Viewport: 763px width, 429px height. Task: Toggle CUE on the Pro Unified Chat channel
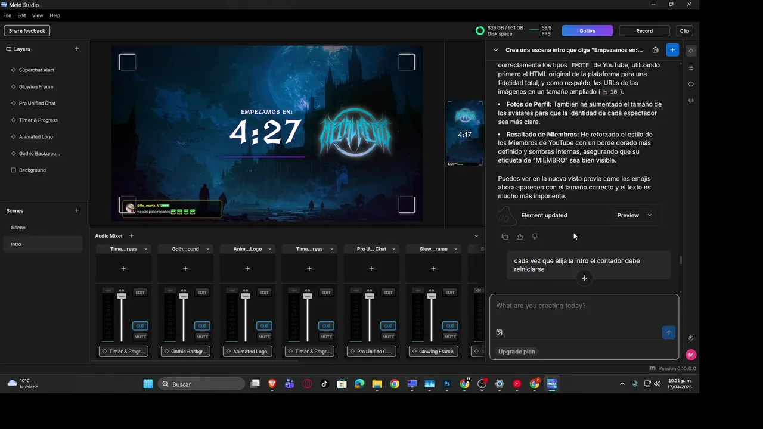[388, 326]
